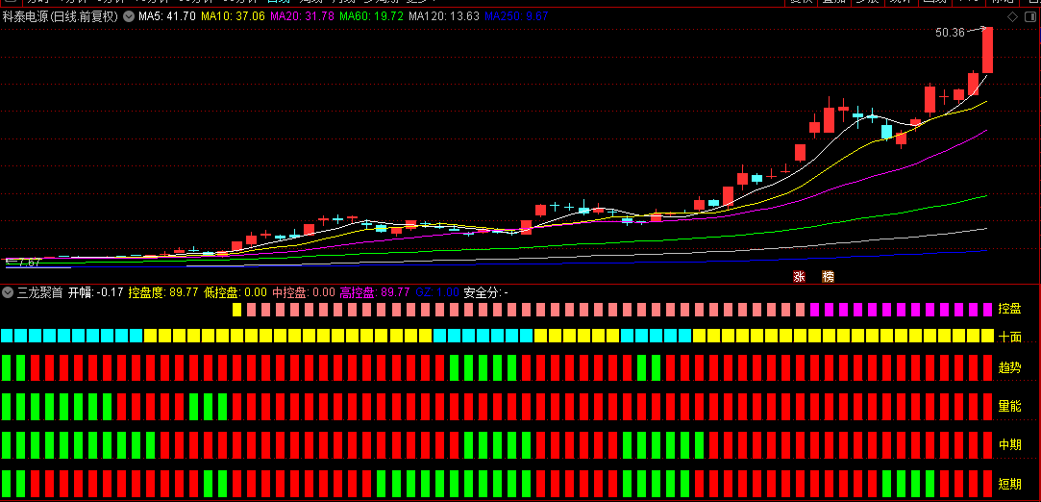Click the single yellow block in 控盘 row
This screenshot has width=1041, height=502.
237,310
